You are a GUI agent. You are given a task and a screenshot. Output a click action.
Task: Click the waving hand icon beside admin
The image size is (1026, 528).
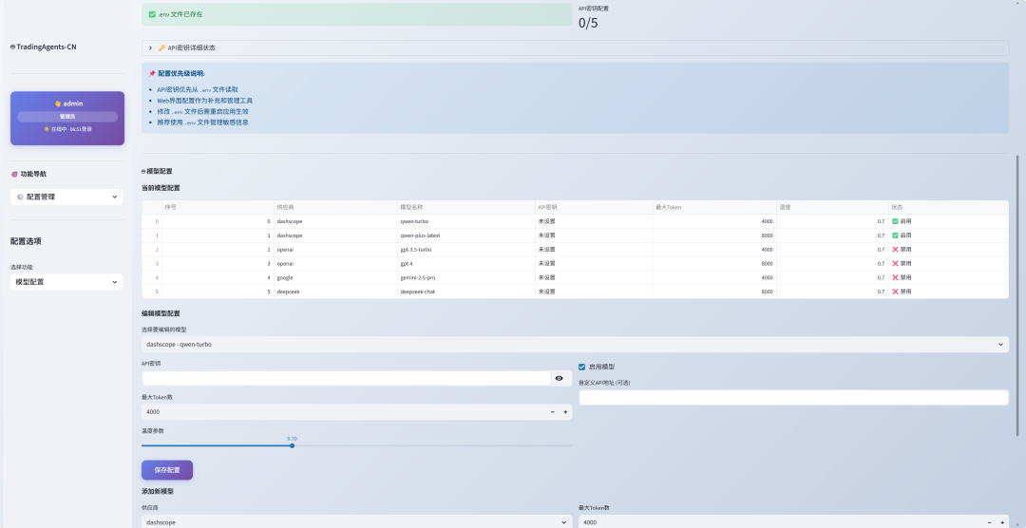click(57, 104)
